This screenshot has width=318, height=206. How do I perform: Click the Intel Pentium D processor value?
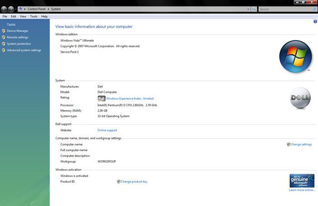[127, 105]
